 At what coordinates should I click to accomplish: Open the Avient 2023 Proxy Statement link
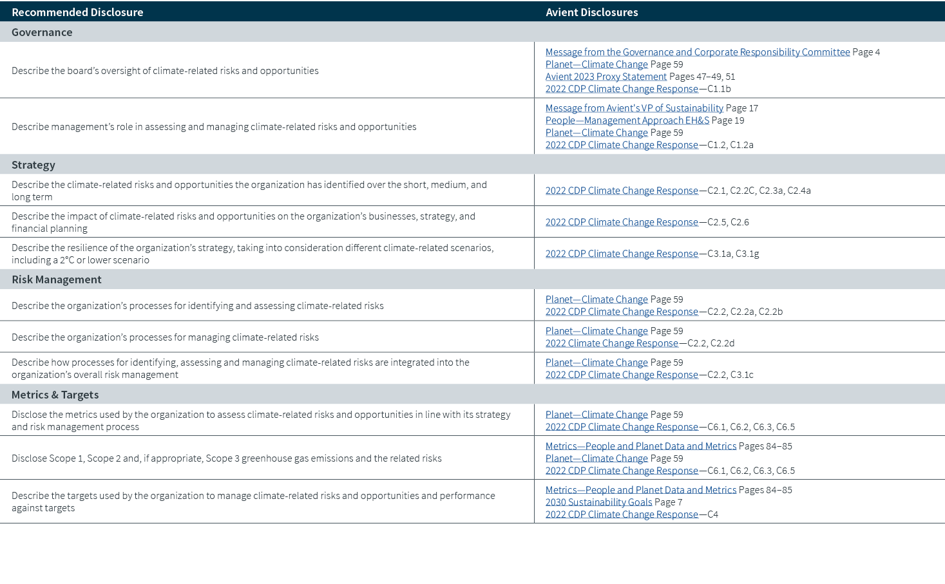pyautogui.click(x=606, y=77)
